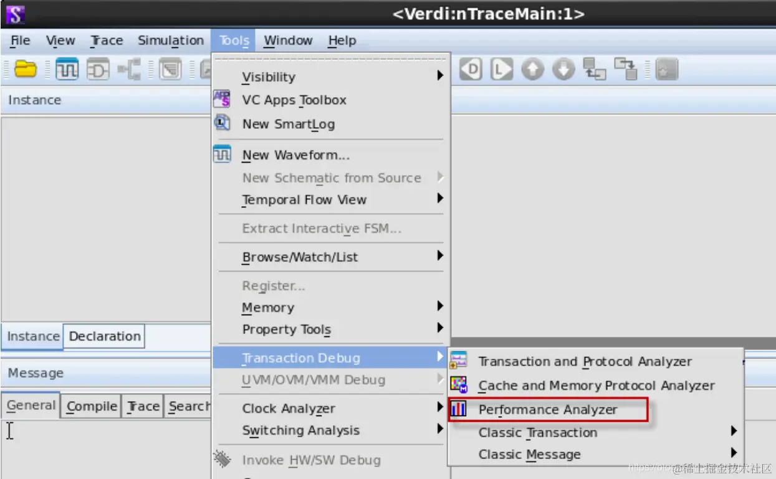
Task: Click the down arrow toolbar icon
Action: (x=563, y=69)
